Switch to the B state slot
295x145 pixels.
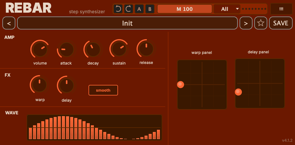tap(150, 9)
